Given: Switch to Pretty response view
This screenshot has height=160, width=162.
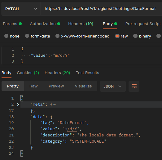Looking at the screenshot, I should tap(13, 86).
